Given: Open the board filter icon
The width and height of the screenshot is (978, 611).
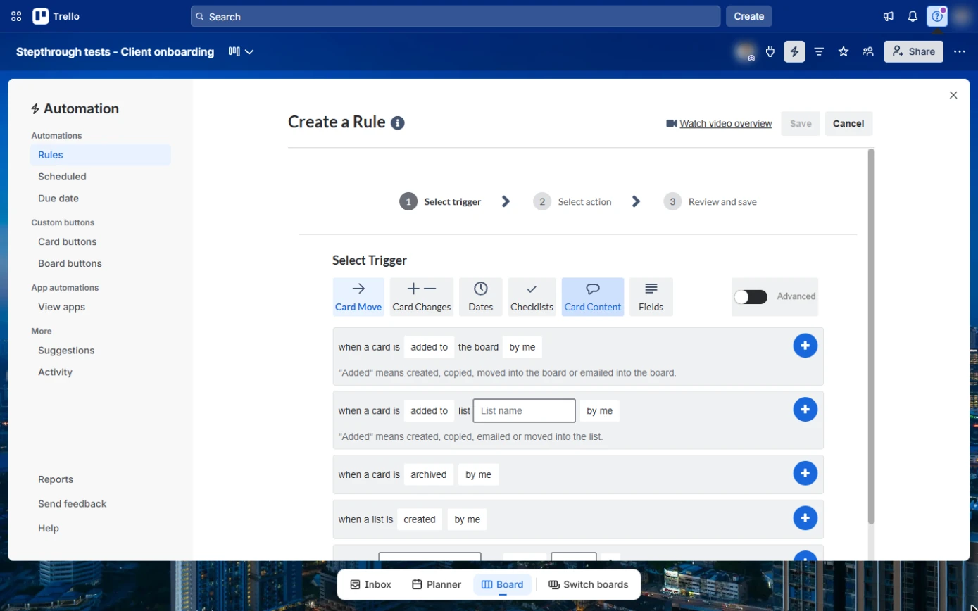Looking at the screenshot, I should point(819,51).
